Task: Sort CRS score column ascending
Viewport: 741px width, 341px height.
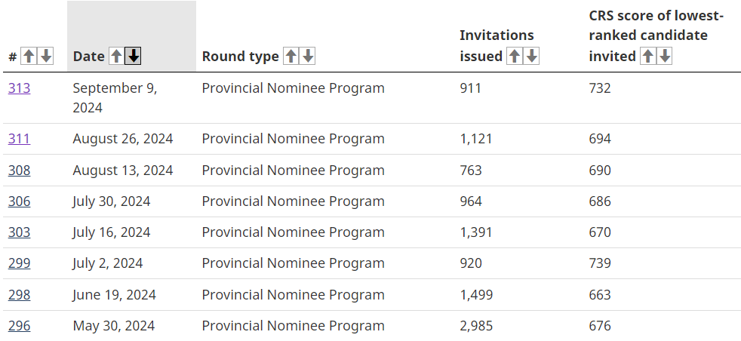Action: click(x=647, y=56)
